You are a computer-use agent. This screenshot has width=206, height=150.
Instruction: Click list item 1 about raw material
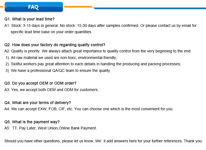click(x=61, y=58)
